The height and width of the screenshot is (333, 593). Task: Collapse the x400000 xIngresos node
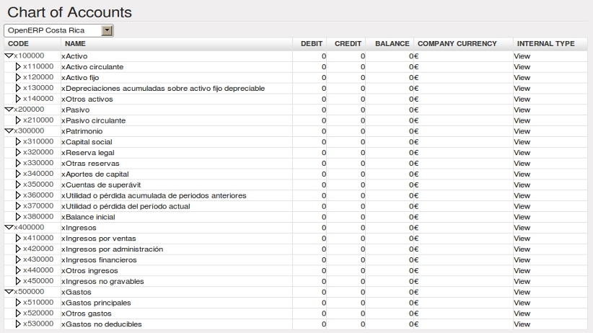tap(9, 228)
